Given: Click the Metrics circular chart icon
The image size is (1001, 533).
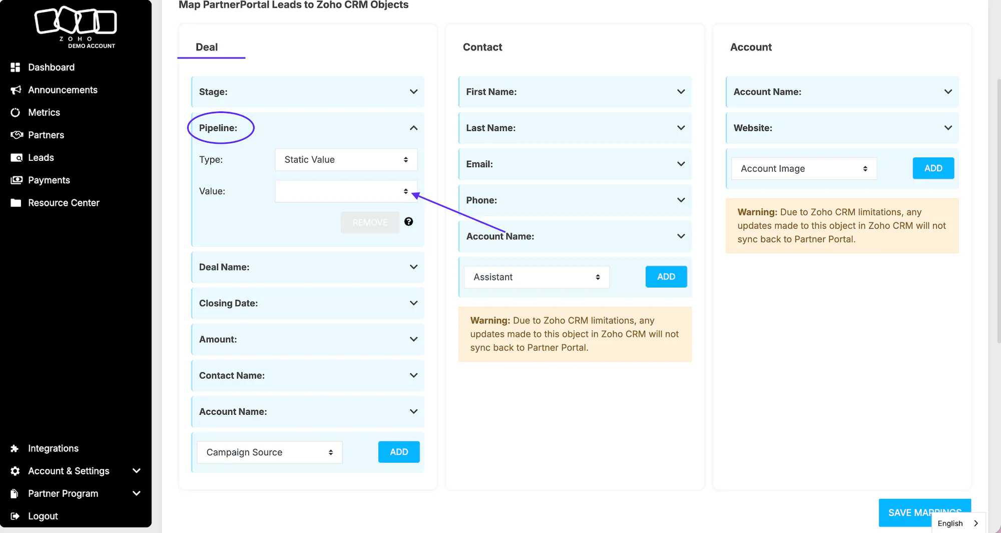Looking at the screenshot, I should (16, 112).
